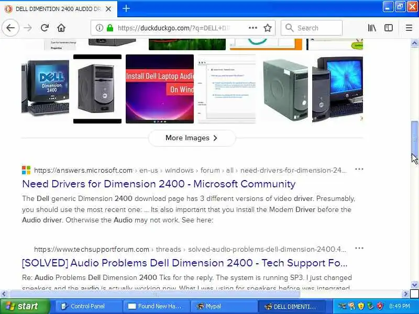The image size is (419, 314).
Task: Open the Dell tower image with black bars
Action: pyautogui.click(x=97, y=89)
